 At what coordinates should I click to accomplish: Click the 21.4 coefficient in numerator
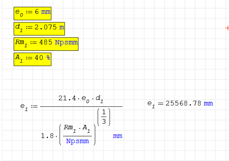(67, 98)
